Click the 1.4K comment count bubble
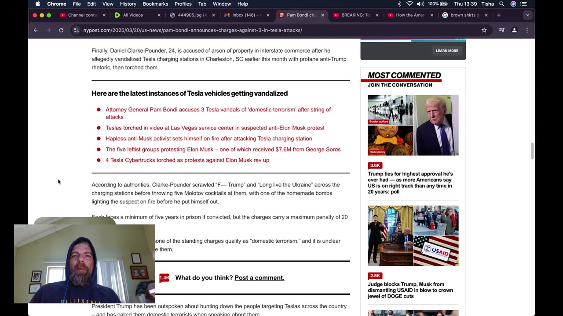The height and width of the screenshot is (316, 563). (164, 278)
